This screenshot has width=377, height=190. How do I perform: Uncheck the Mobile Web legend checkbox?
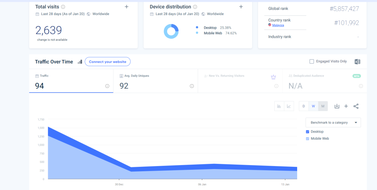(308, 139)
